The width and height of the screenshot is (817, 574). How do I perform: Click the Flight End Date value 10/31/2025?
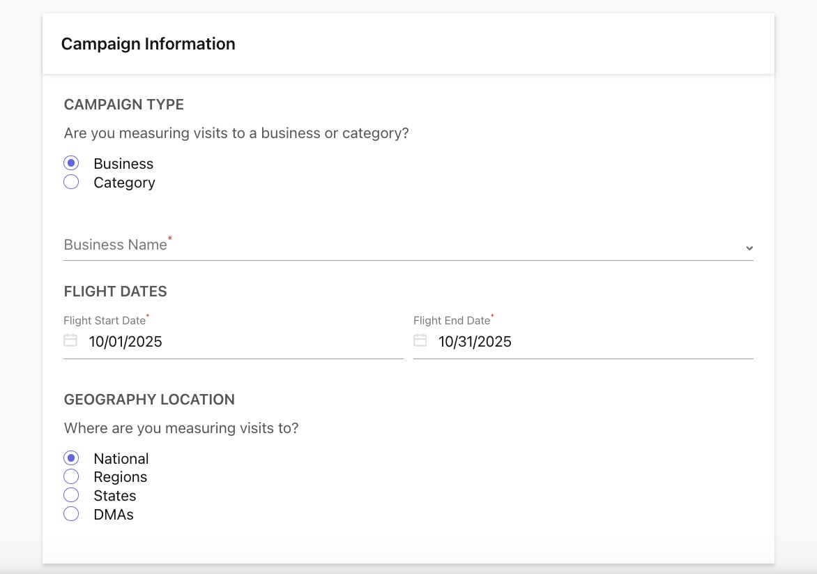(x=475, y=341)
